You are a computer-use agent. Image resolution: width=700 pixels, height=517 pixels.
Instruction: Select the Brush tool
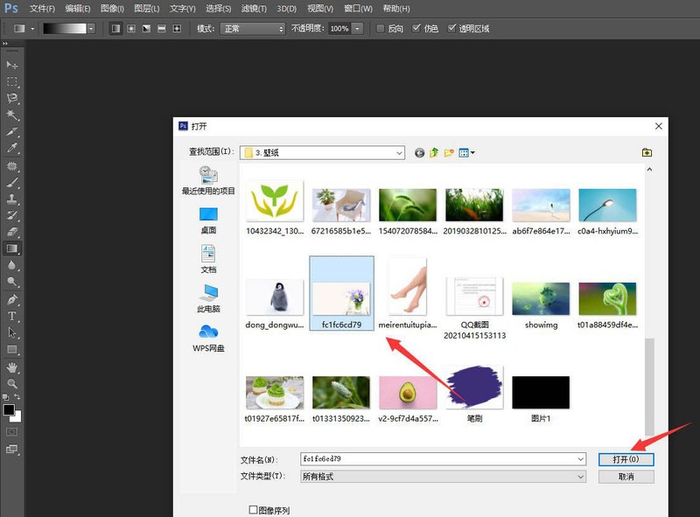coord(12,183)
